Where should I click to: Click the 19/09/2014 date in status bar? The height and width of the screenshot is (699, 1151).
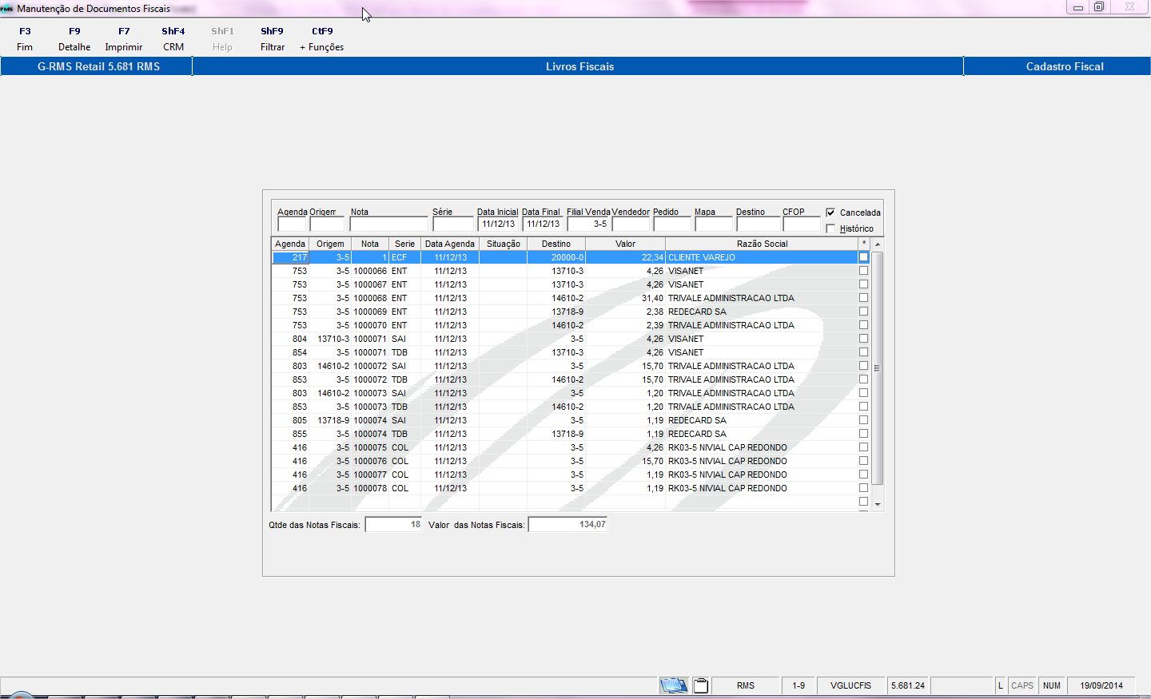tap(1101, 685)
